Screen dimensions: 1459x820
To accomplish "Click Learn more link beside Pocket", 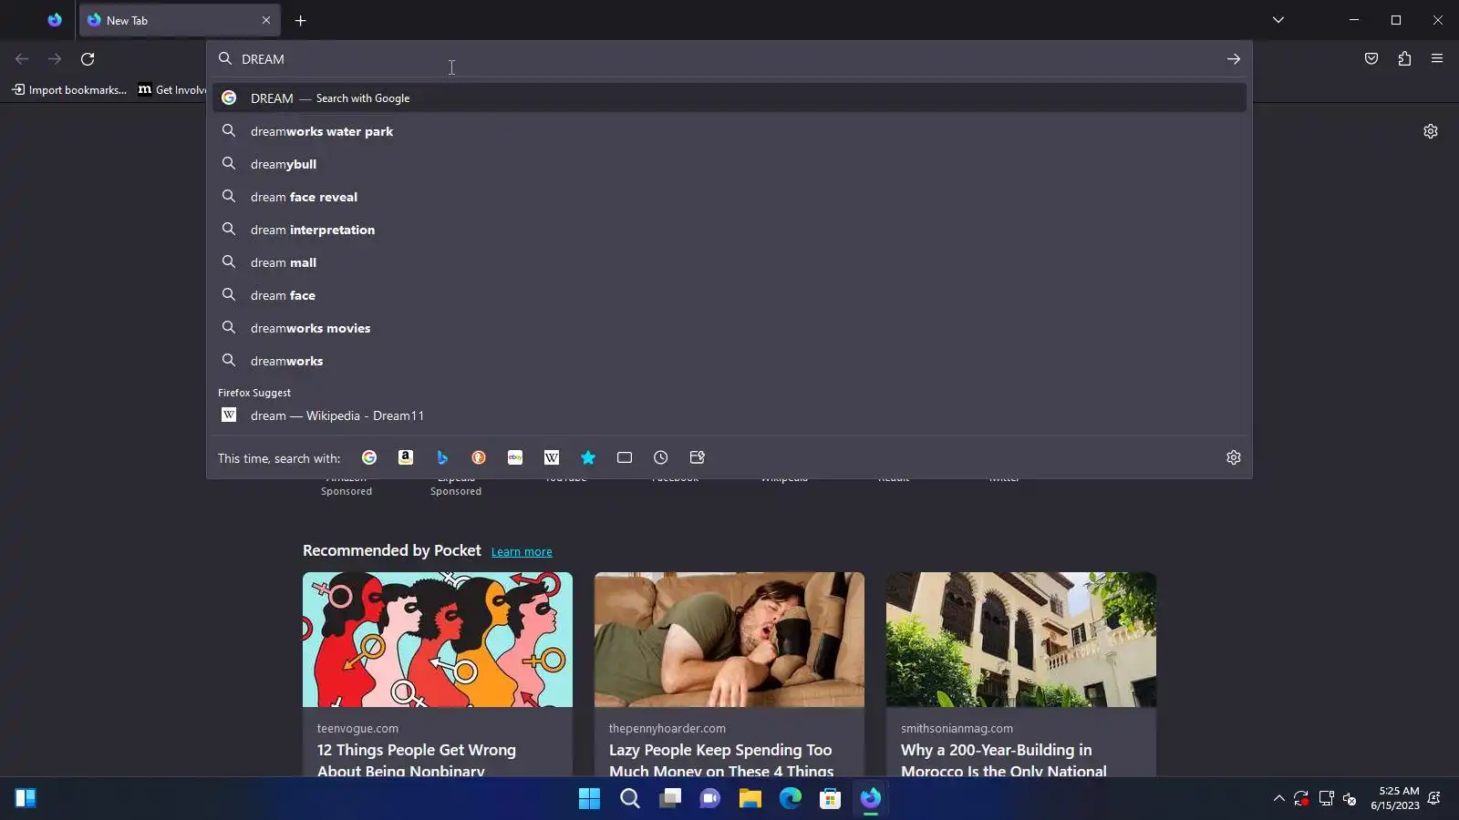I will pyautogui.click(x=522, y=552).
